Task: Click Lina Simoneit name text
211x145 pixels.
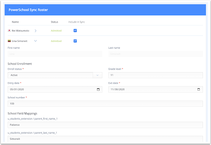Action: click(20, 41)
